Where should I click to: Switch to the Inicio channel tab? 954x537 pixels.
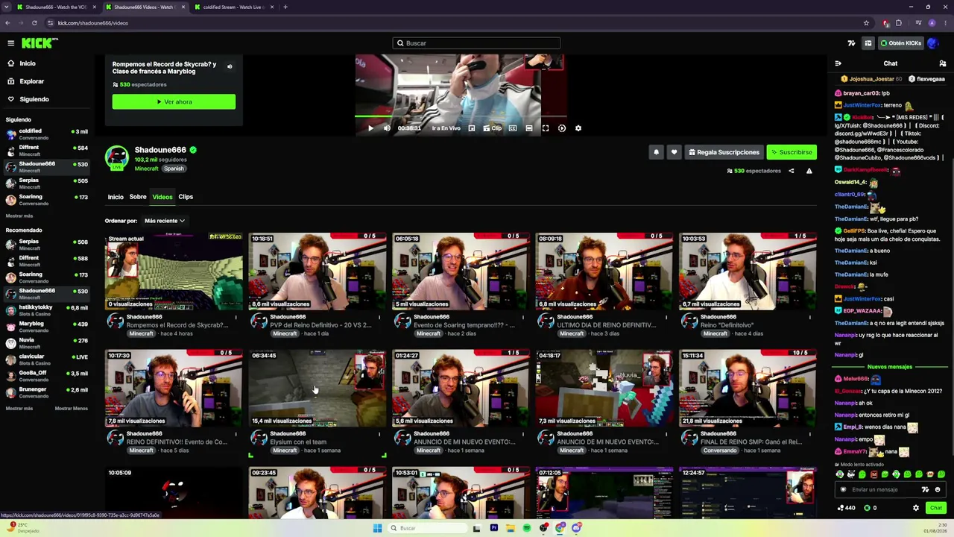[x=116, y=197]
